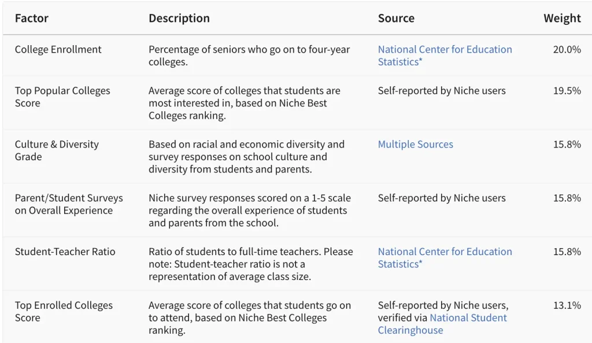Select the Top Popular Colleges Score factor
The image size is (592, 343).
pos(62,97)
